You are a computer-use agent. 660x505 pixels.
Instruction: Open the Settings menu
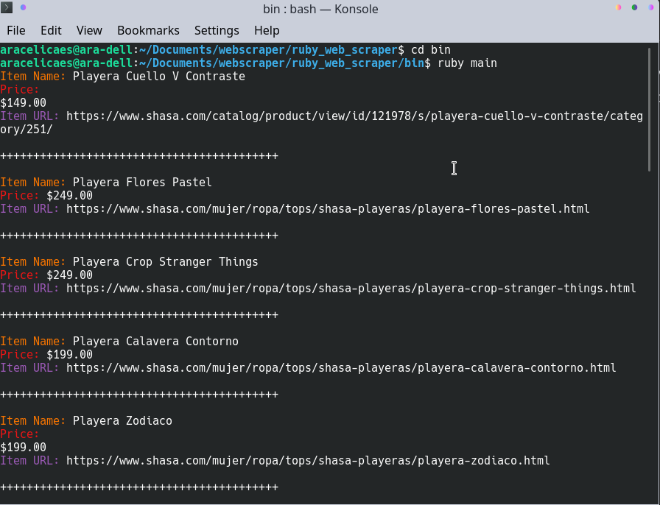pos(217,30)
